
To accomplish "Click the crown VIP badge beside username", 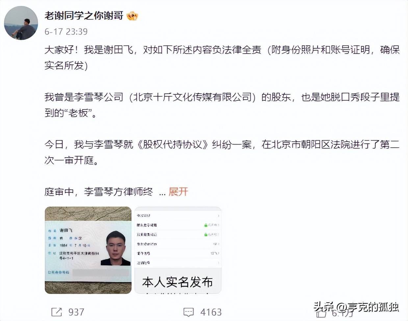I will pos(132,15).
